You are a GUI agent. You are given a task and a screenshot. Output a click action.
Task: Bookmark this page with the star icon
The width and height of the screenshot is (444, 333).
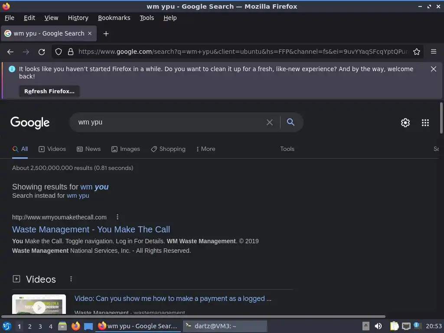point(417,52)
